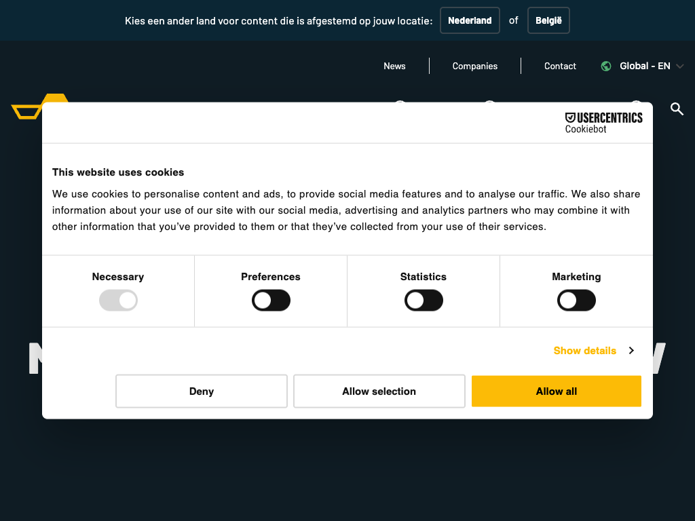Open the News menu item
The height and width of the screenshot is (521, 695).
(x=394, y=66)
